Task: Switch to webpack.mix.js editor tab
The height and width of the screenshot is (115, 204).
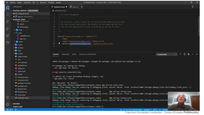Action: [x=59, y=7]
